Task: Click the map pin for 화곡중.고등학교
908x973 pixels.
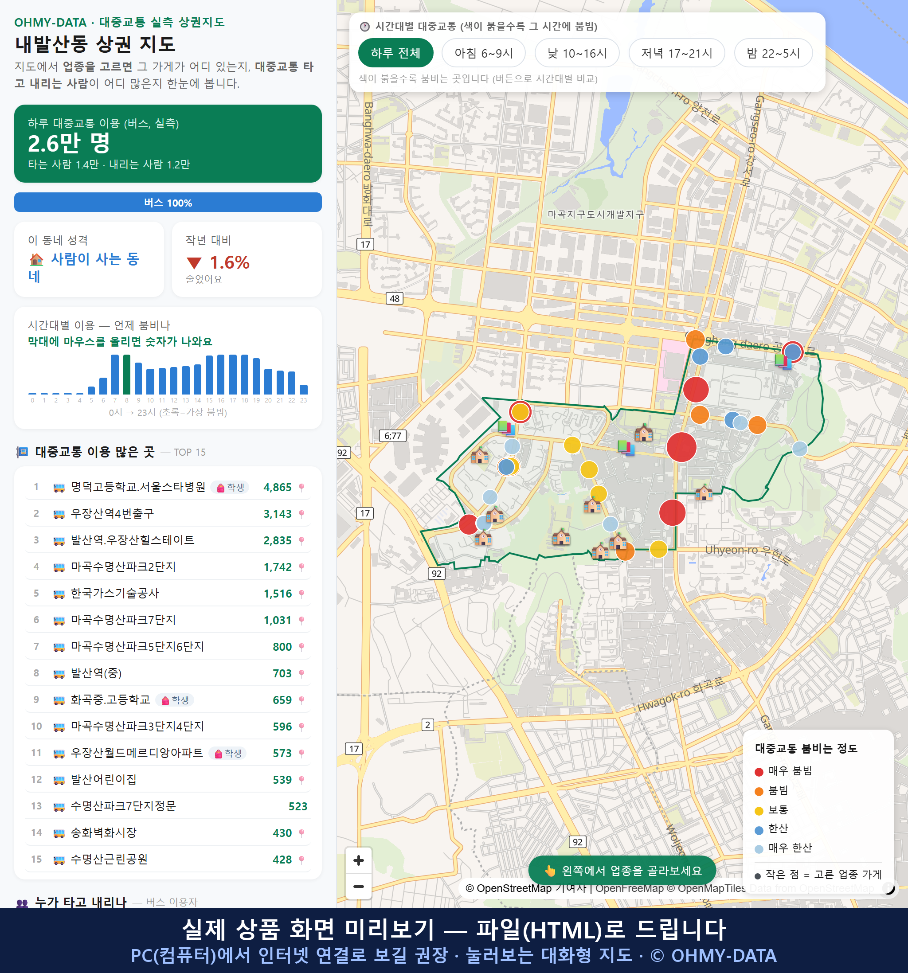Action: (301, 700)
